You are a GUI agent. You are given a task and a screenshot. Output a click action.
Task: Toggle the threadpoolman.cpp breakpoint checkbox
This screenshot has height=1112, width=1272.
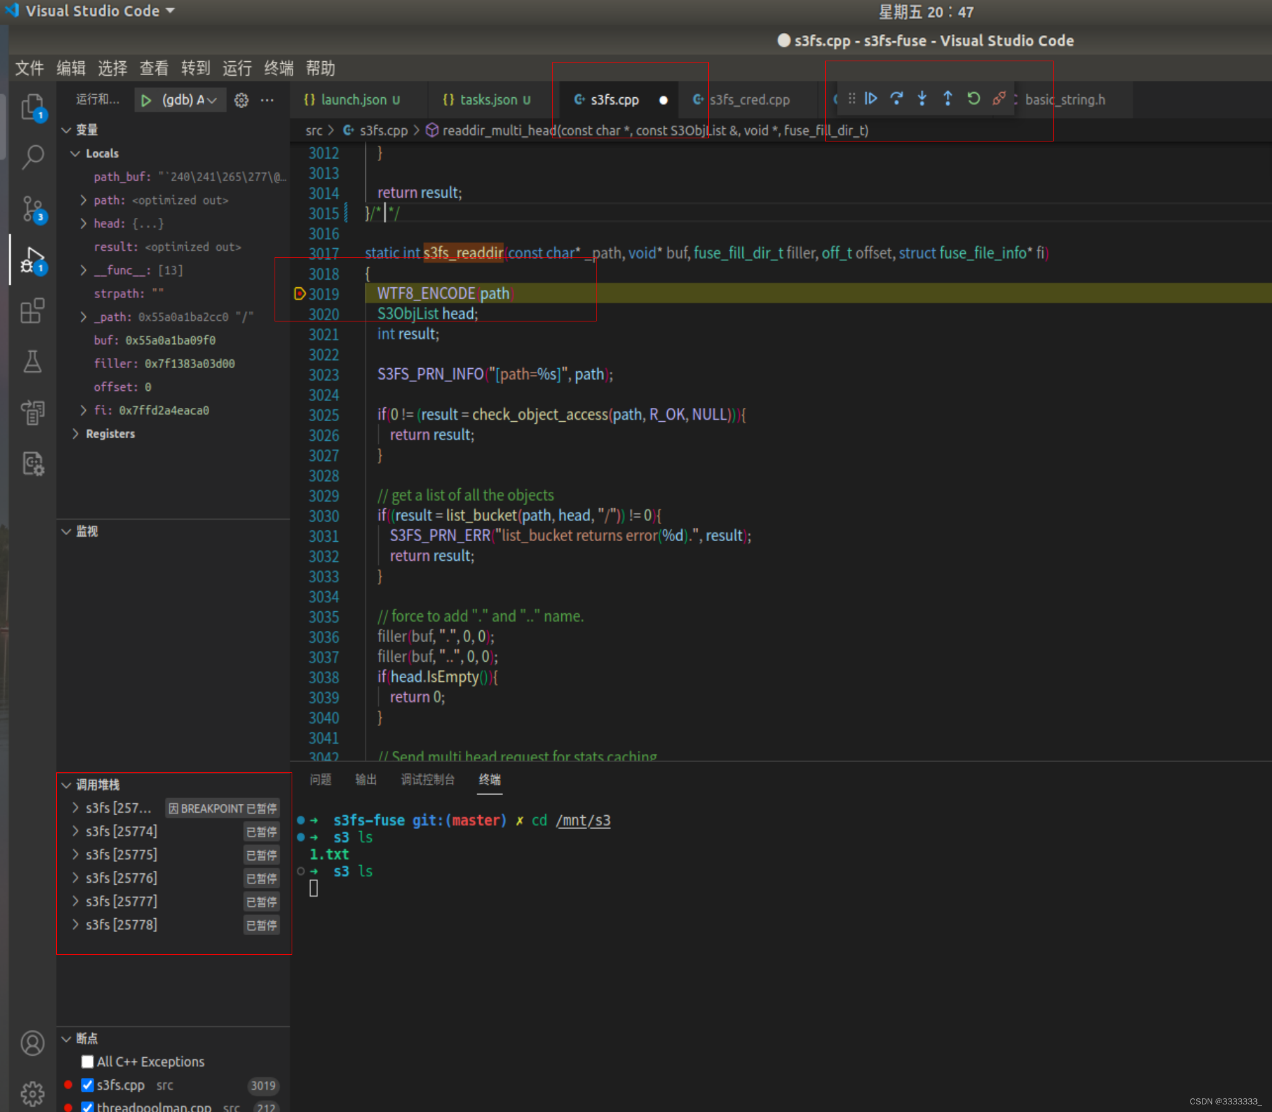tap(88, 1106)
